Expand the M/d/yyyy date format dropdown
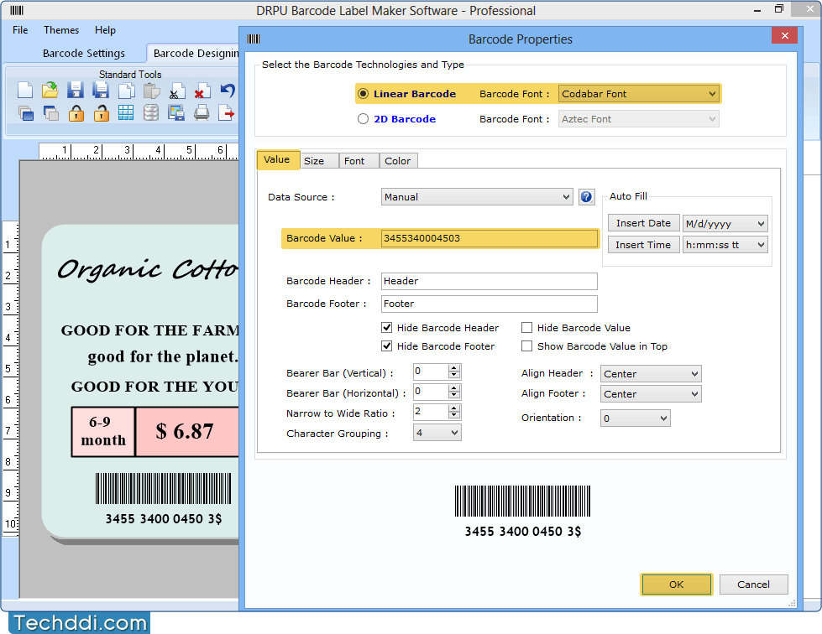Screen dimensions: 822x634 click(725, 224)
